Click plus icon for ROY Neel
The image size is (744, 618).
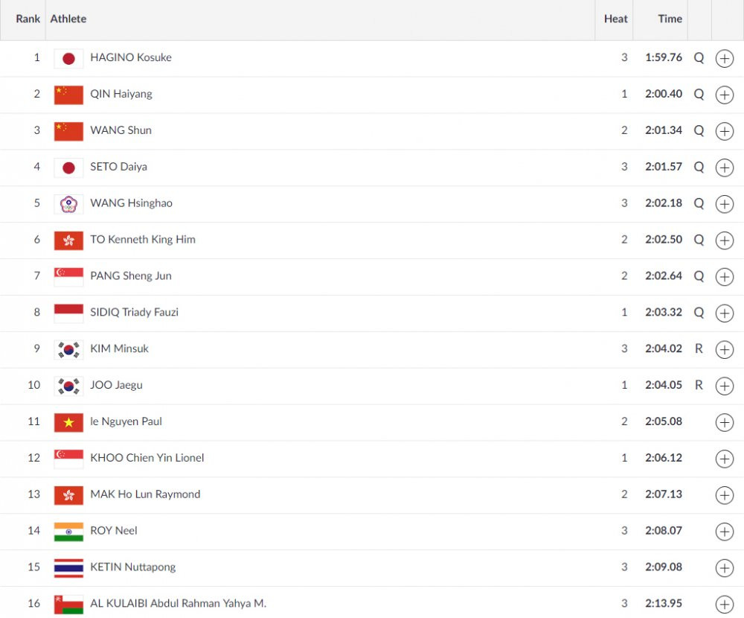724,532
